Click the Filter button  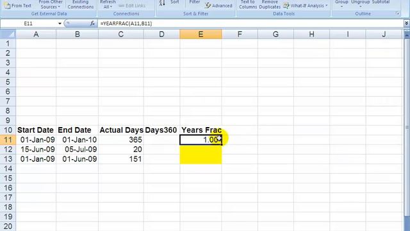(195, 3)
